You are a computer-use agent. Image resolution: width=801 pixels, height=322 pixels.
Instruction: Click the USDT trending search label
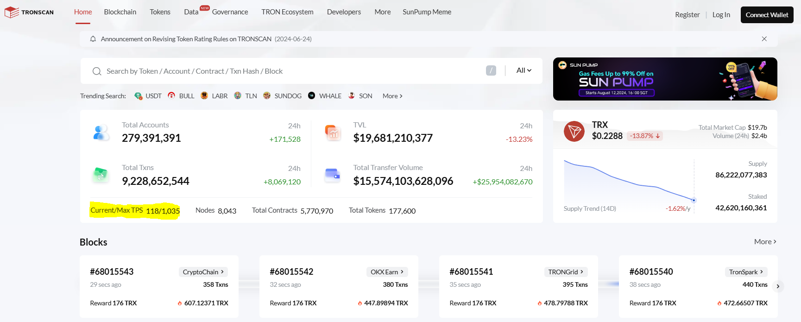pos(153,96)
